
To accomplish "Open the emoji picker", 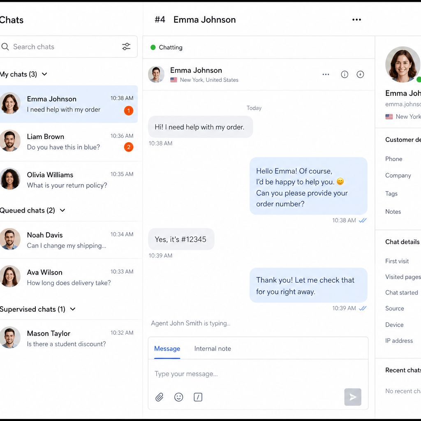I will click(178, 397).
